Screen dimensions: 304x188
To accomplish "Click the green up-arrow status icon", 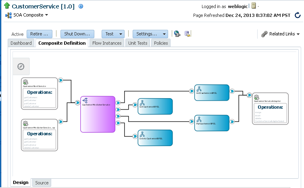I will click(x=7, y=6).
